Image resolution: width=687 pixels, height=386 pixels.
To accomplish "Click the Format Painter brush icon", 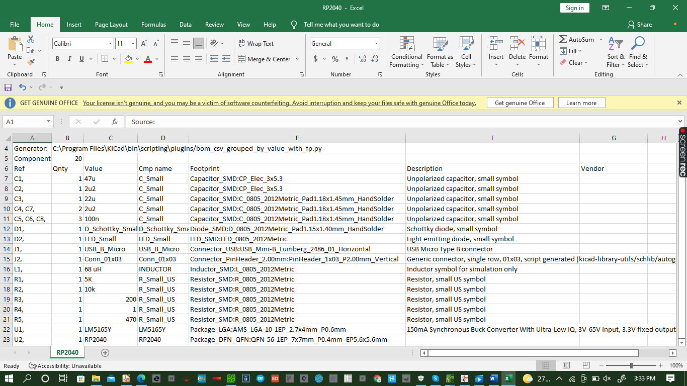I will click(x=31, y=62).
